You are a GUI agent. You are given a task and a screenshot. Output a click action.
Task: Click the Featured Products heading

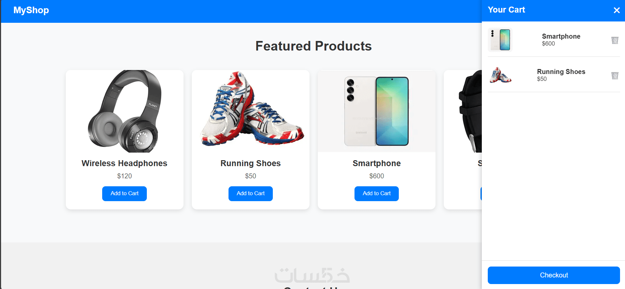[313, 46]
